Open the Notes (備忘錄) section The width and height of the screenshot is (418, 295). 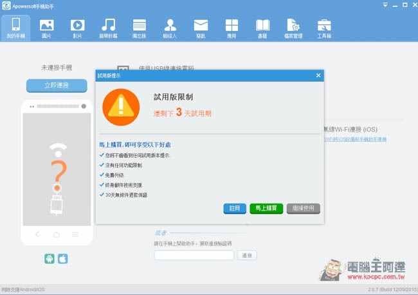[x=139, y=28]
